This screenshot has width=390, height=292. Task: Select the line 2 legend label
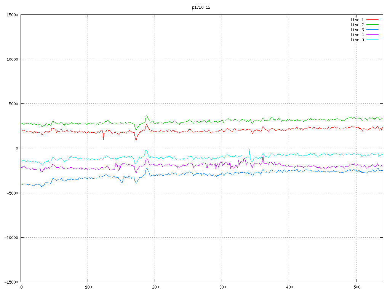[x=357, y=25]
